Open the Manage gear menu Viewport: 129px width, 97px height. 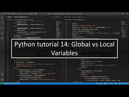[x=2, y=79]
